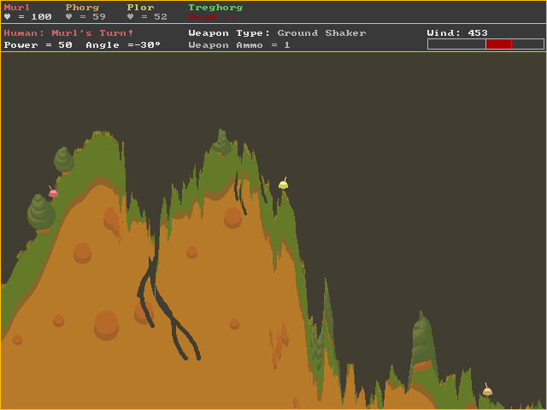Click the 'Weapon Type:' label

229,33
